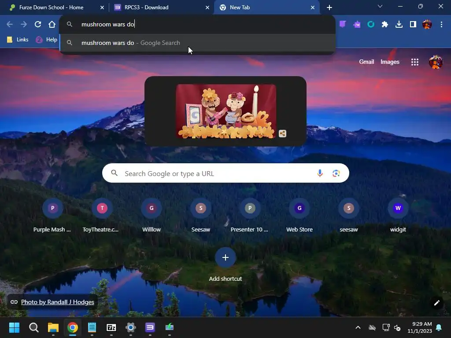Open the Downloads tray icon
Viewport: 451px width, 338px height.
(x=399, y=25)
